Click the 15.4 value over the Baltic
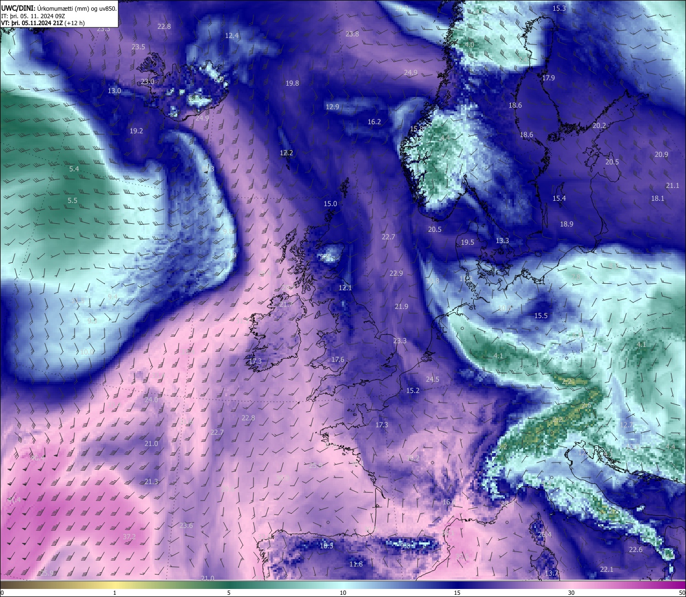Viewport: 686px width, 597px height. pos(559,199)
